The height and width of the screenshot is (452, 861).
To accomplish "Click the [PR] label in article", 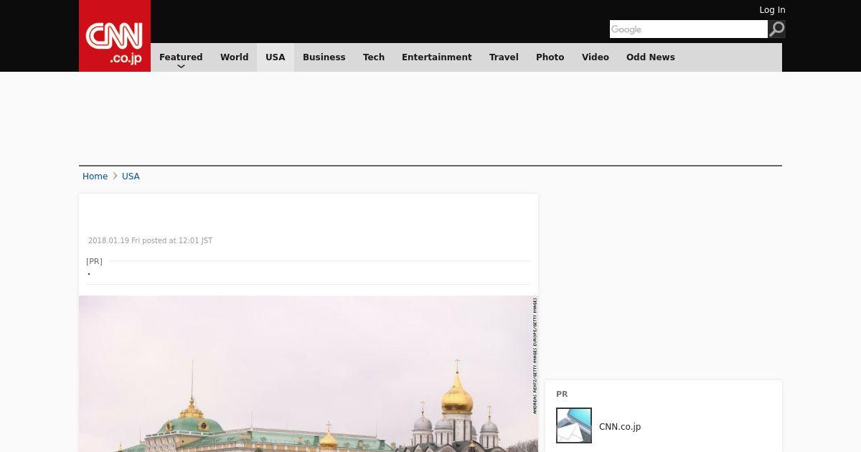I will [94, 261].
